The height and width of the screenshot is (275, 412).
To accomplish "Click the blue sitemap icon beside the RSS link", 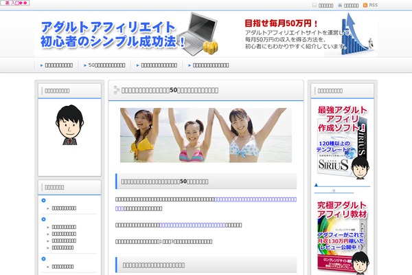I will (340, 5).
